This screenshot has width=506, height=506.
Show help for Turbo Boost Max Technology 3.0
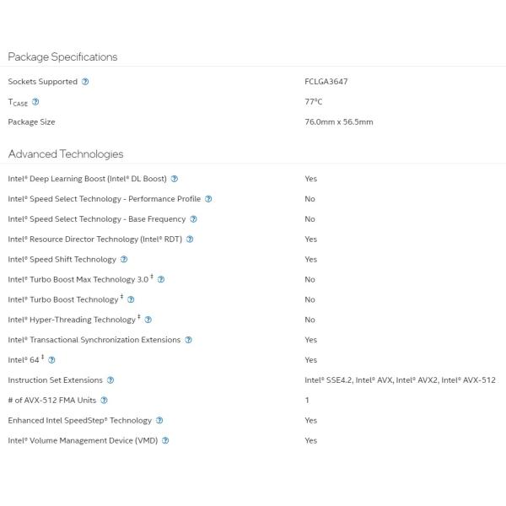click(161, 279)
